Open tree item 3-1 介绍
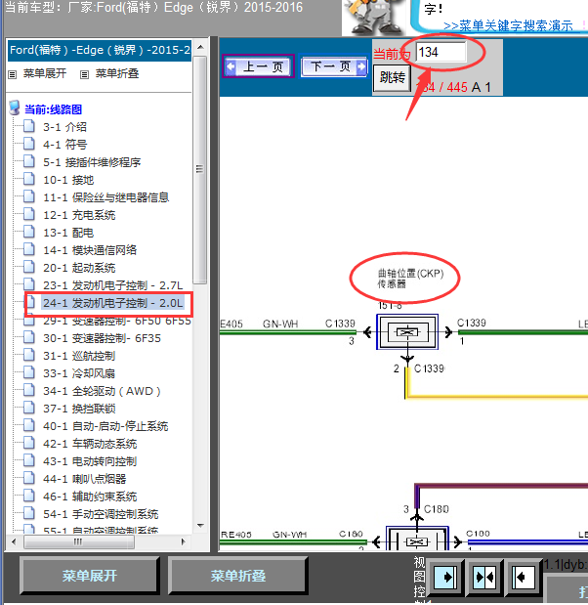 click(64, 127)
